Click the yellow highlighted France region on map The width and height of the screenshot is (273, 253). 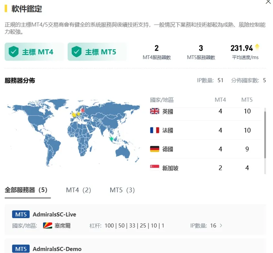pos(74,115)
